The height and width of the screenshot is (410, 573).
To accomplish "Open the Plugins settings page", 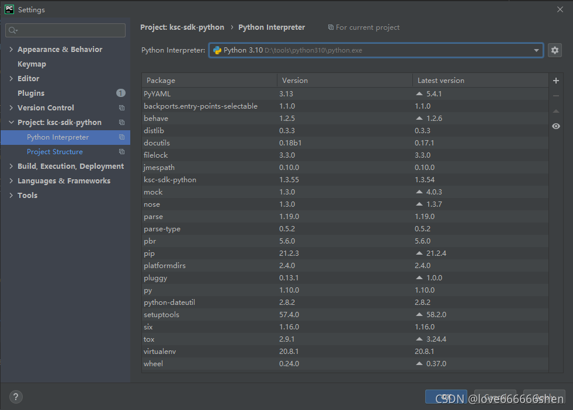I will 31,93.
